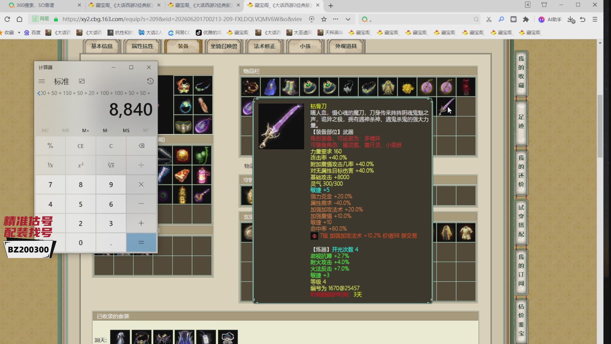611x344 pixels.
Task: Click first 洞天 set item thumbnail
Action: coord(120,337)
